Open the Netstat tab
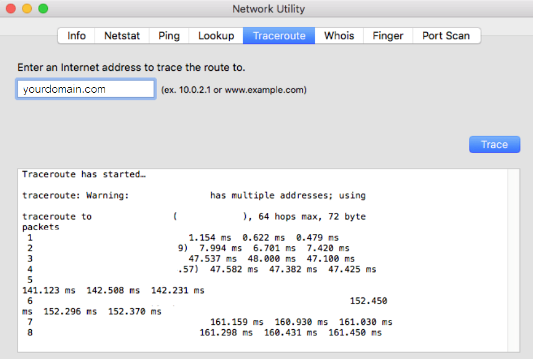The height and width of the screenshot is (359, 533). point(122,35)
